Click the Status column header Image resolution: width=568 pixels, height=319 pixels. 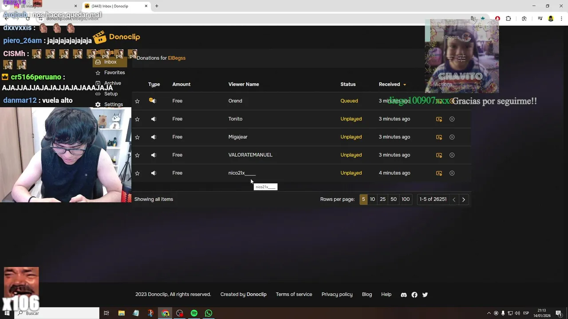pyautogui.click(x=348, y=84)
